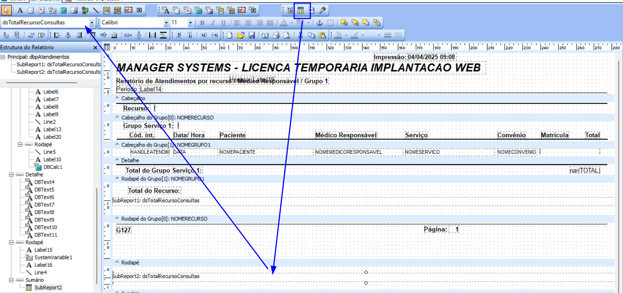Select the DBText data component tool

click(x=166, y=10)
